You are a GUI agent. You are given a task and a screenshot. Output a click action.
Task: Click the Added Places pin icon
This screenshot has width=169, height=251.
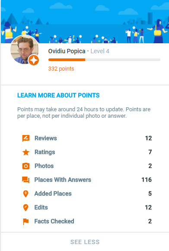(x=26, y=194)
